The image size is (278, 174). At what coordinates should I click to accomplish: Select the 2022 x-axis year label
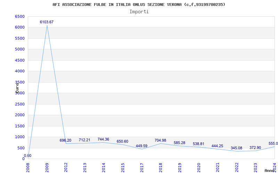(237, 168)
